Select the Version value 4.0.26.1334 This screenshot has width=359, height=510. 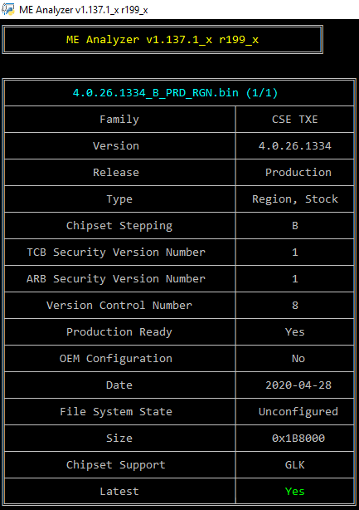pyautogui.click(x=294, y=146)
